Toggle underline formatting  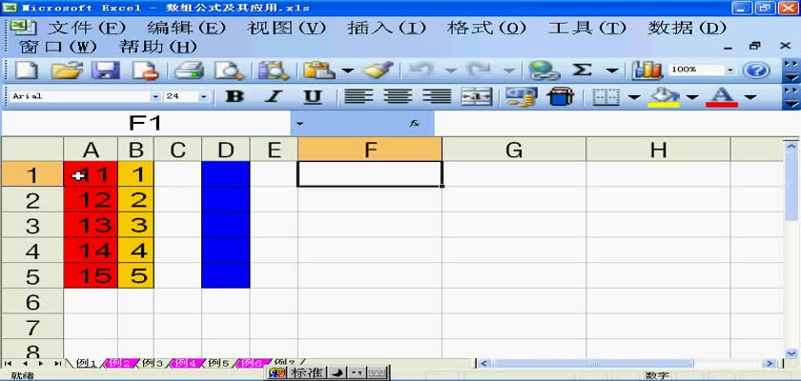point(313,96)
